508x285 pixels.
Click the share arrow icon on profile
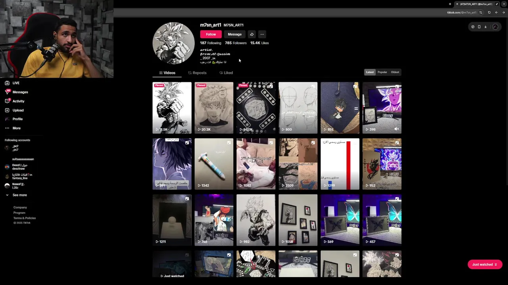click(x=252, y=34)
